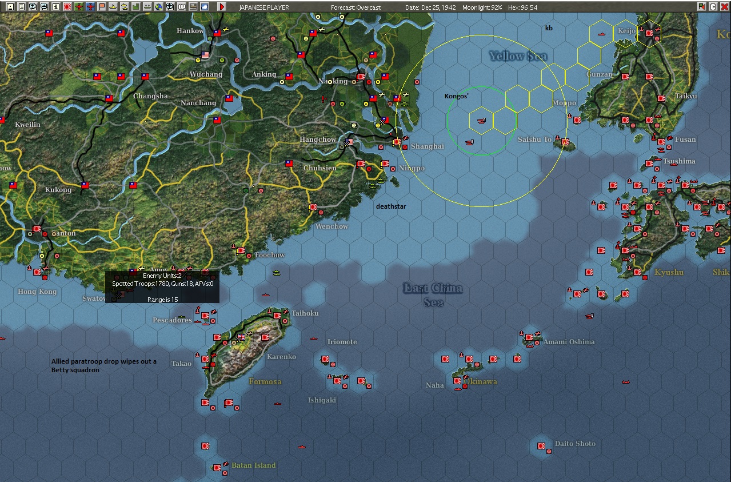Click the 'kb' map note label
Screen dimensions: 731x482
549,28
